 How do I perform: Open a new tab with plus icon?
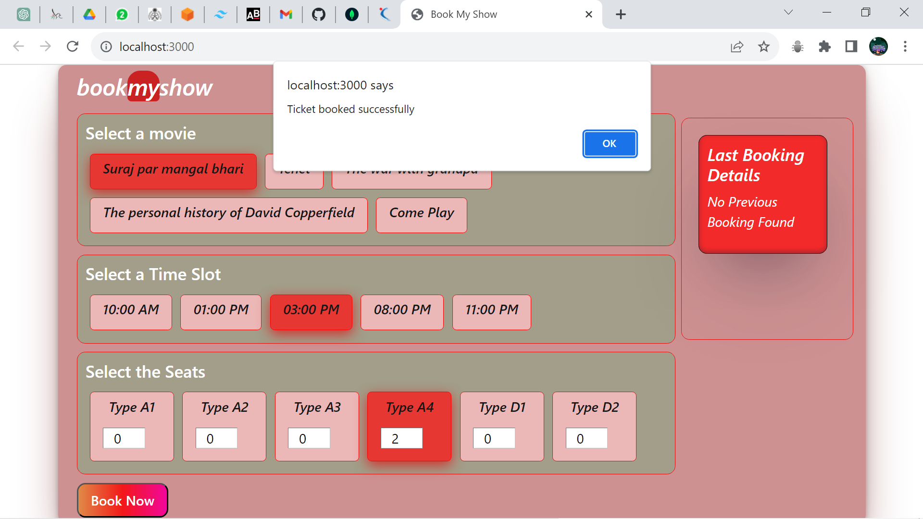[621, 14]
